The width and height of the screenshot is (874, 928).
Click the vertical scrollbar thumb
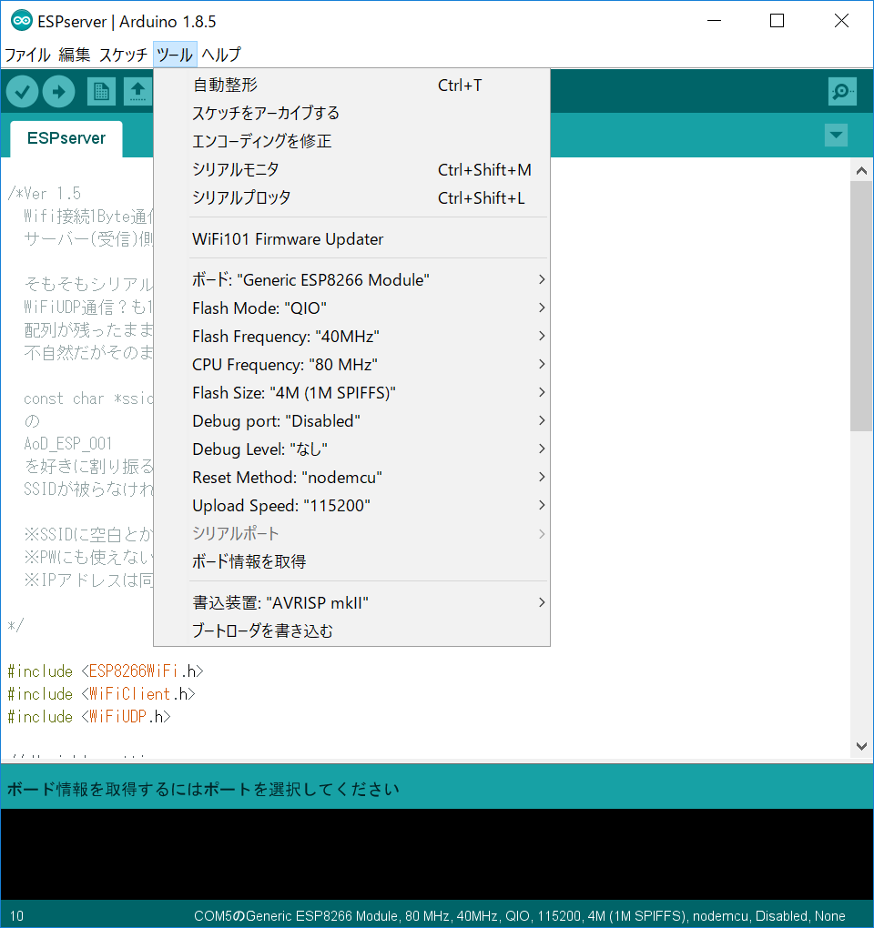[861, 307]
